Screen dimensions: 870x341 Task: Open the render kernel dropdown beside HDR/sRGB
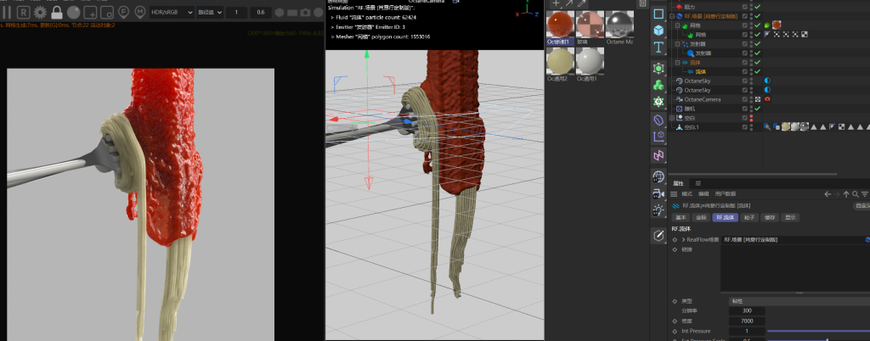pos(211,12)
